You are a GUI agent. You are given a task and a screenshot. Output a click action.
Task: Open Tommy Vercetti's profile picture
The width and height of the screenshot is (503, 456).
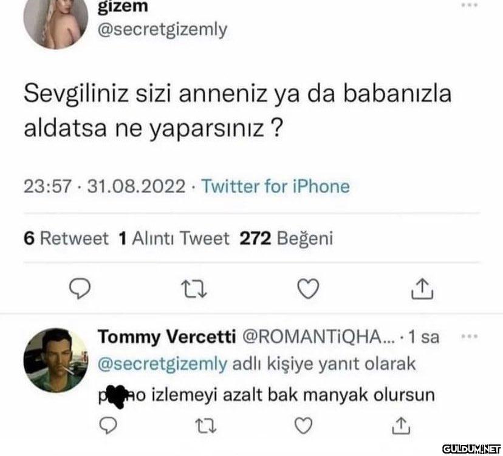[55, 359]
